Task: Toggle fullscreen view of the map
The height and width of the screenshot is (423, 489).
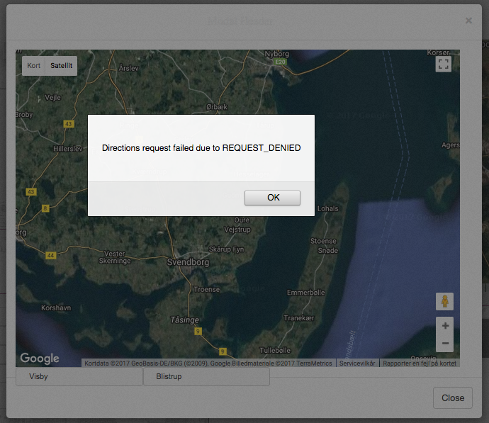Action: tap(444, 64)
